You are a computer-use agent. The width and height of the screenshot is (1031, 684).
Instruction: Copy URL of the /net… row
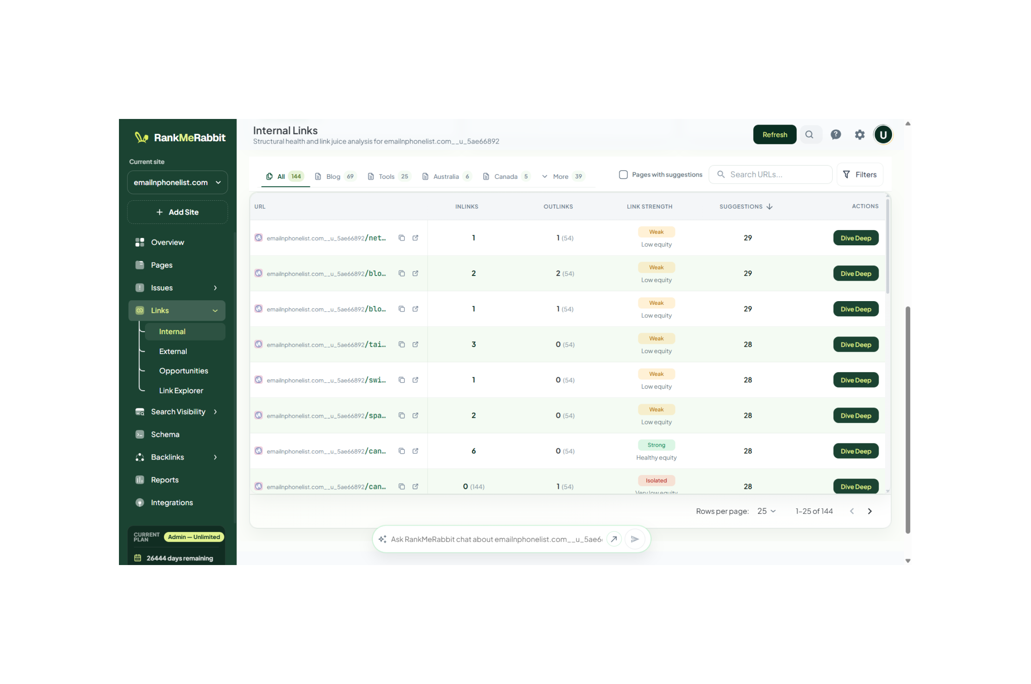(x=402, y=238)
